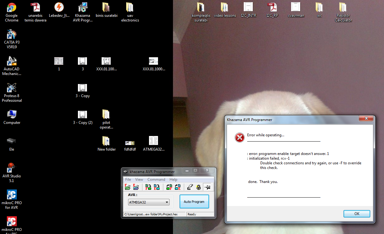
Task: Select the video lessons folder
Action: point(225,10)
